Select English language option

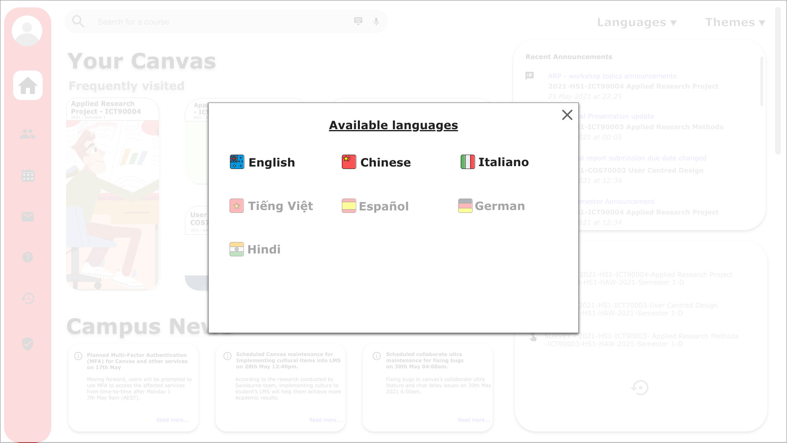click(x=262, y=162)
